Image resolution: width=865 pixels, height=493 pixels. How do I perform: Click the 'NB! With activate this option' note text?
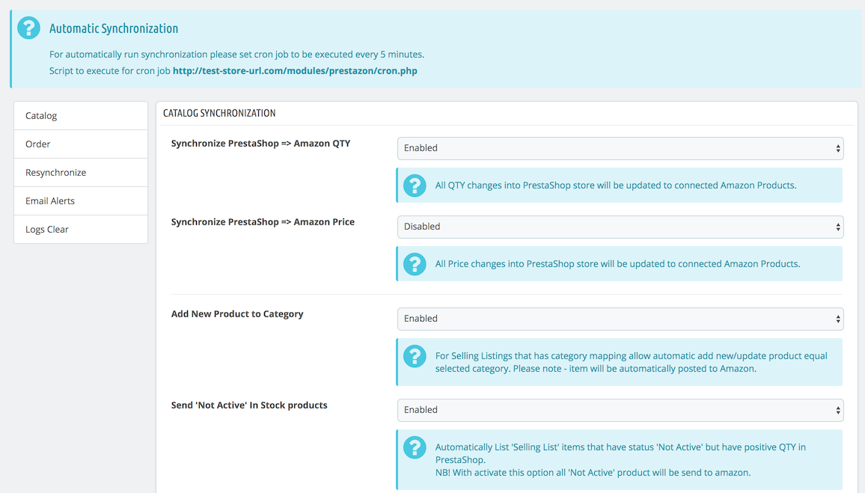pos(593,473)
